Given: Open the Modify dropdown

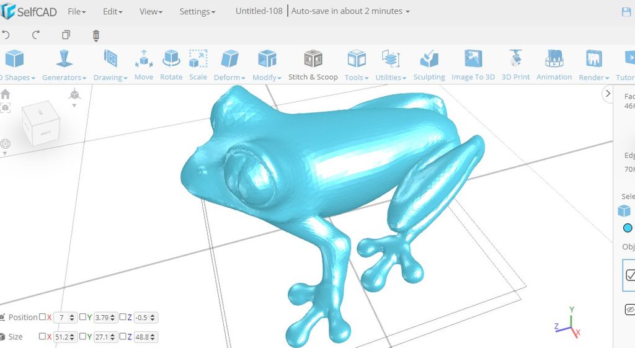Looking at the screenshot, I should [x=267, y=65].
